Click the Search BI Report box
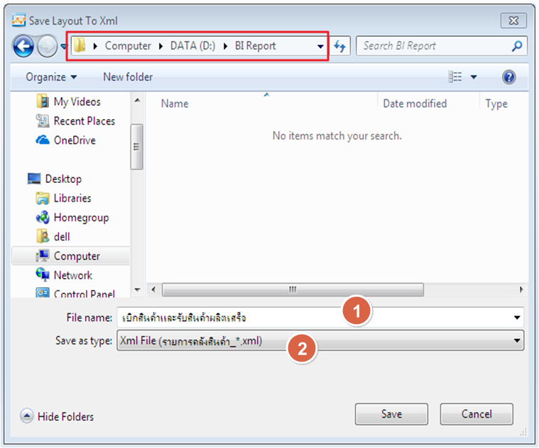The image size is (539, 448). point(433,46)
